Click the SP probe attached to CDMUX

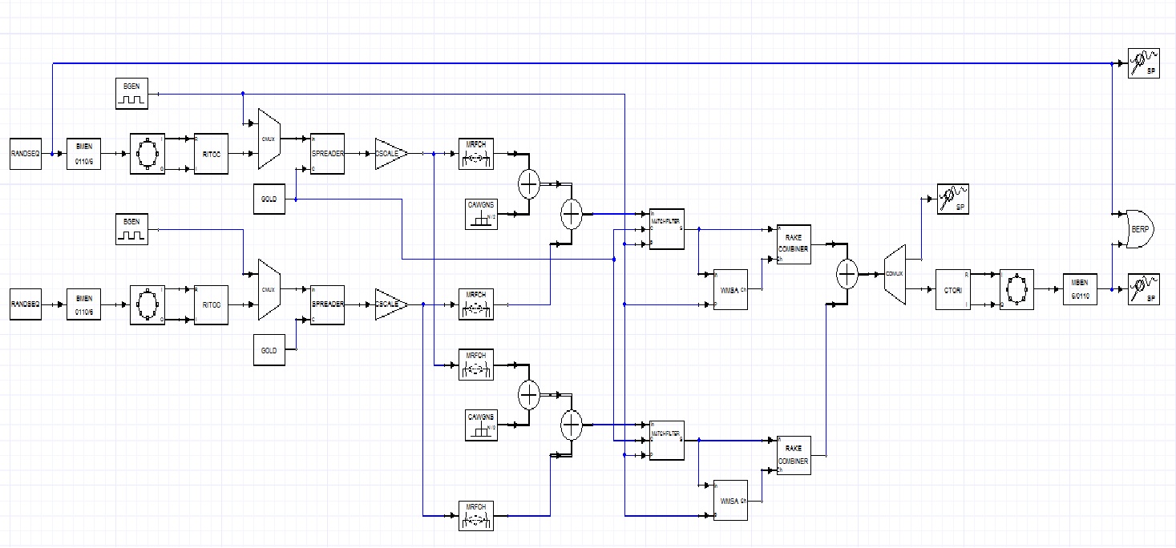(953, 198)
